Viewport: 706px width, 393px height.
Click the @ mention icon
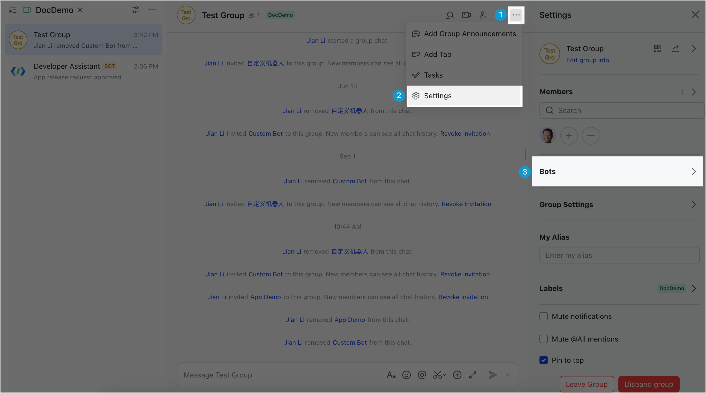(422, 375)
